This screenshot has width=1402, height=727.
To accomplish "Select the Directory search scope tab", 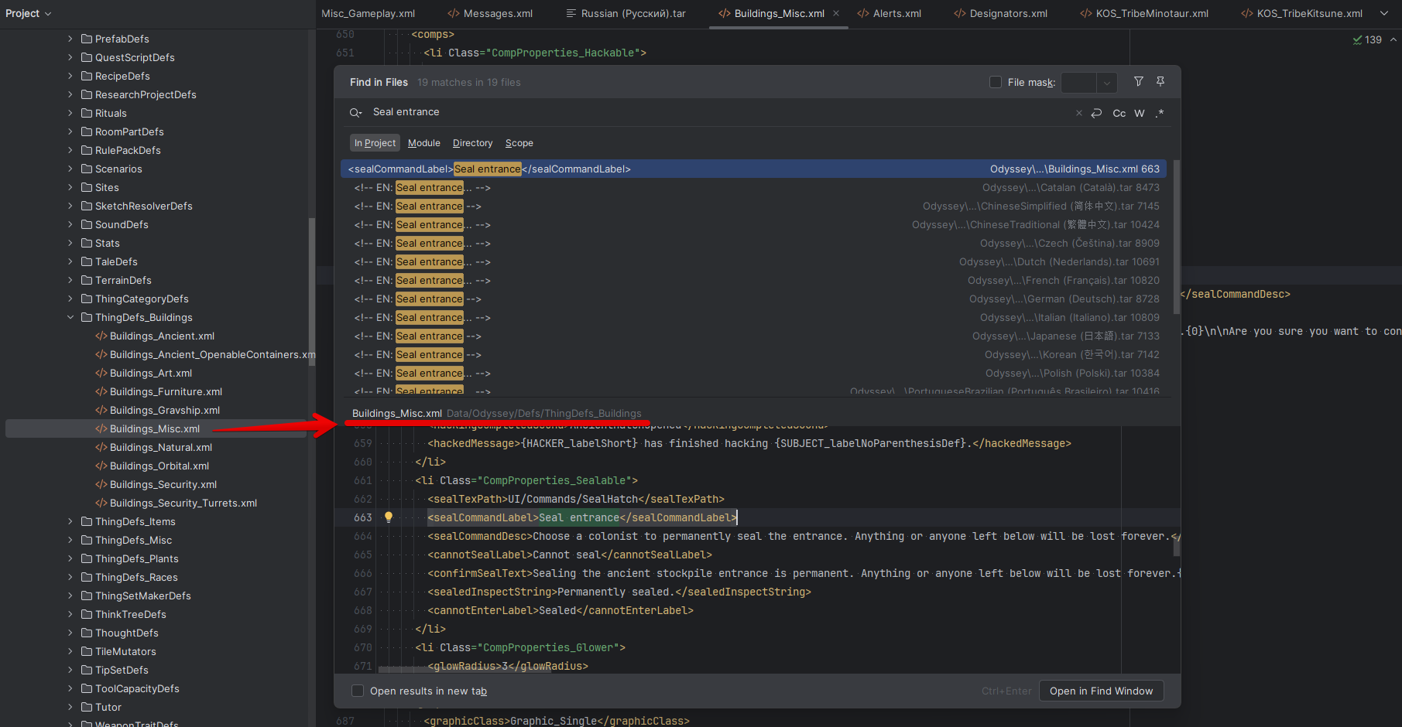I will point(472,143).
